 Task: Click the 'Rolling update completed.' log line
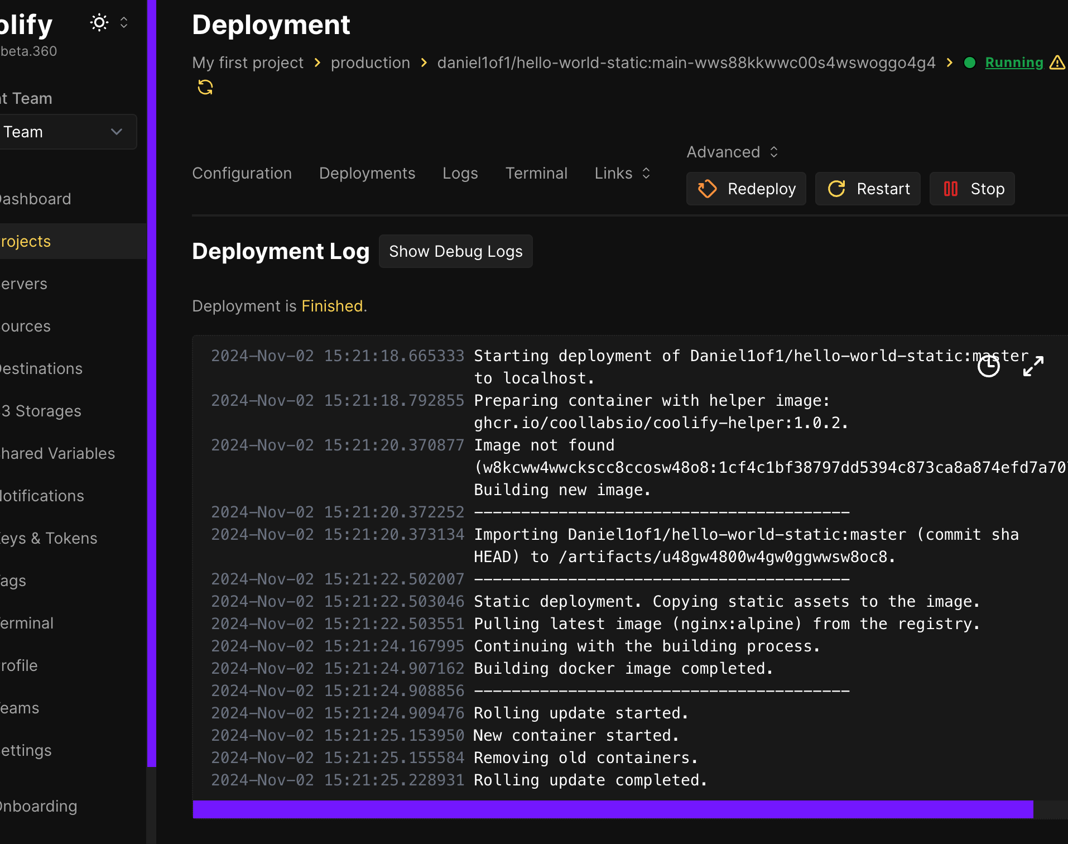tap(591, 780)
